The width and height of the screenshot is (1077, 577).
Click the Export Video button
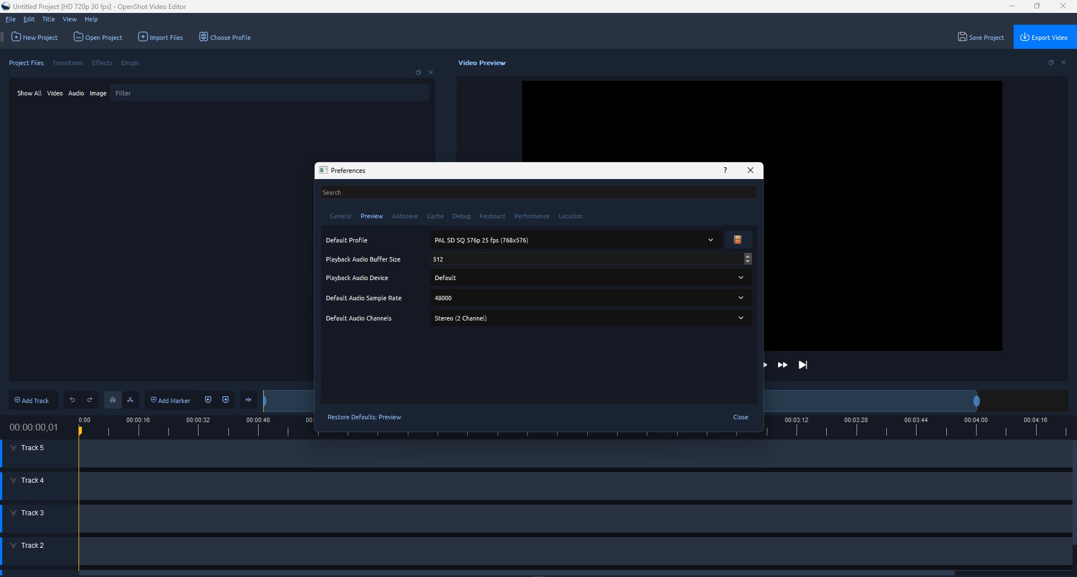tap(1044, 37)
